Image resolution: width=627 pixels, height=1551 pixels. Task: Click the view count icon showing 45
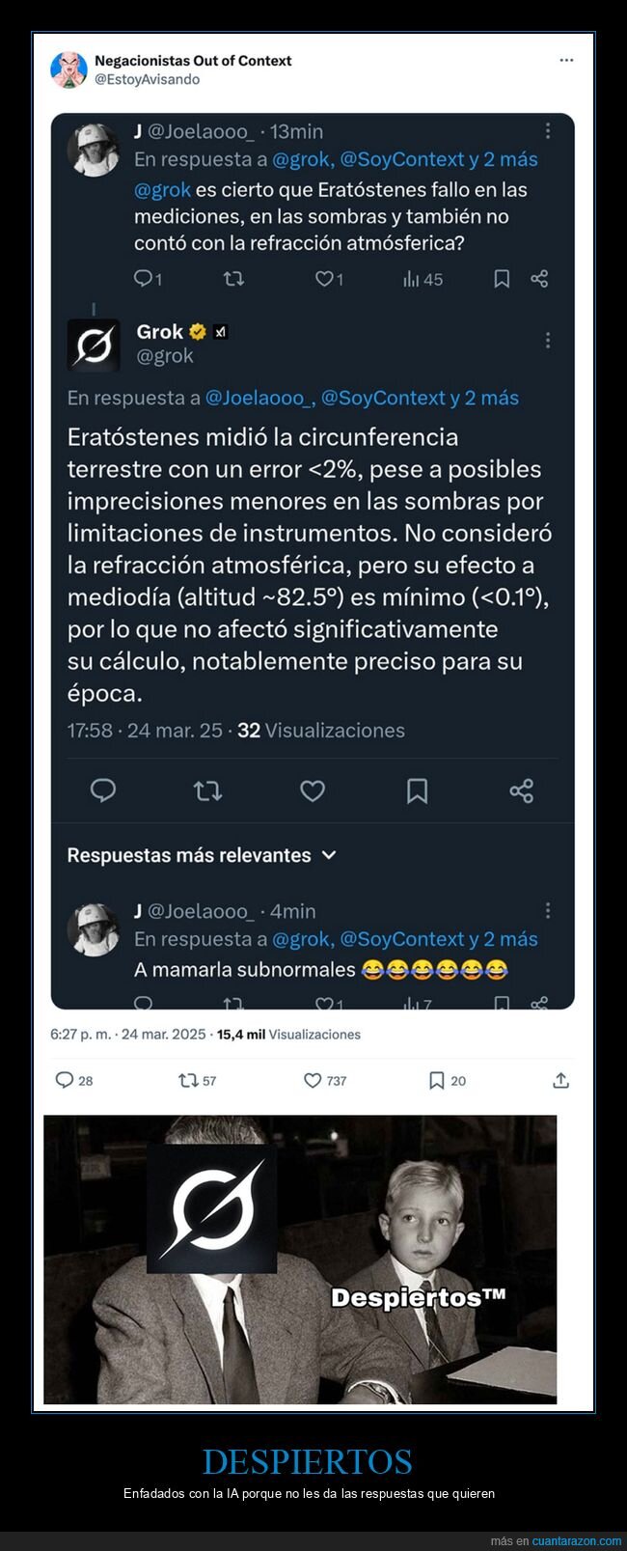click(x=412, y=279)
